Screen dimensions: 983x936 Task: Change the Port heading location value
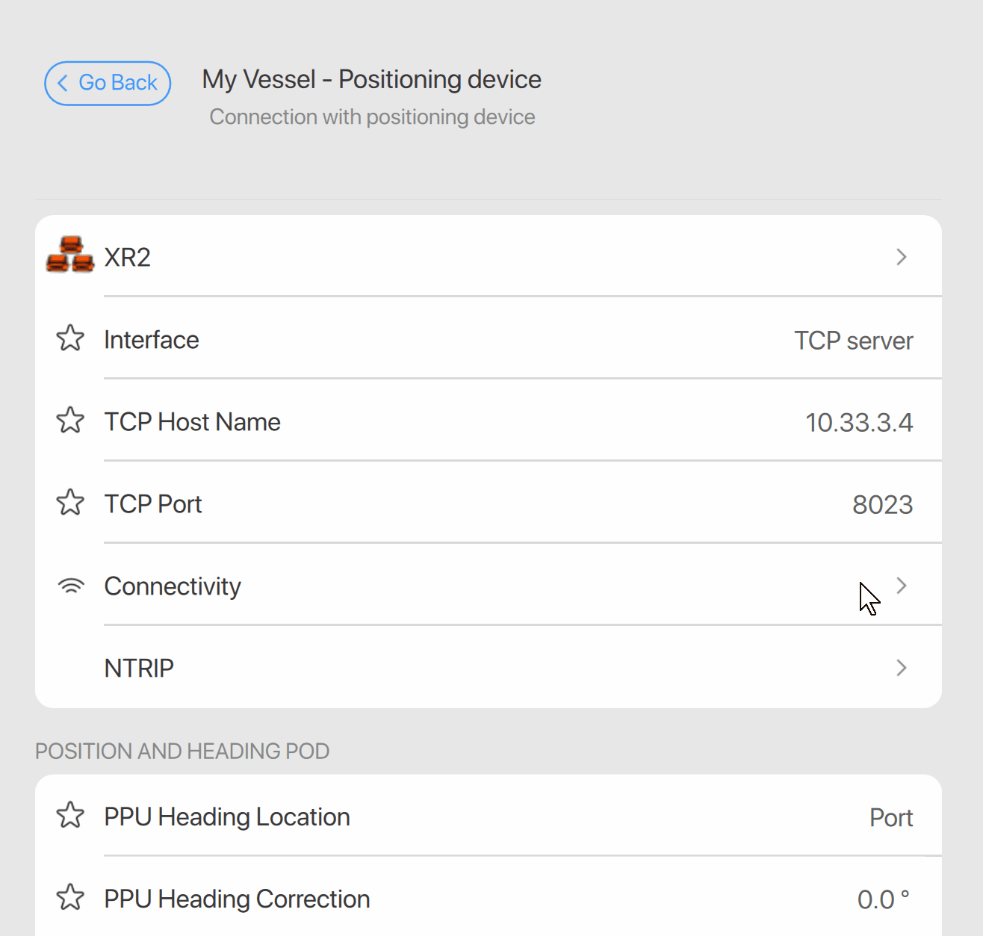pyautogui.click(x=891, y=818)
